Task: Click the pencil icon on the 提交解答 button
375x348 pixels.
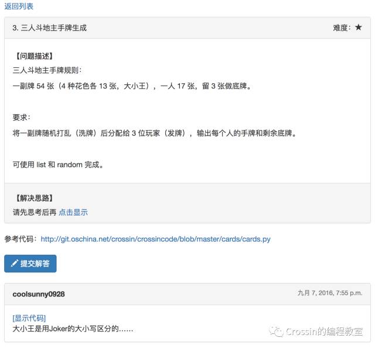Action: coord(14,263)
